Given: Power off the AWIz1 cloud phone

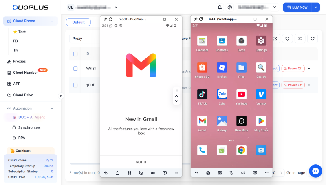Looking at the screenshot, I should (293, 69).
